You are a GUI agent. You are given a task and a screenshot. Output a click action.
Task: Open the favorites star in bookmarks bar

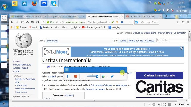coord(11,27)
